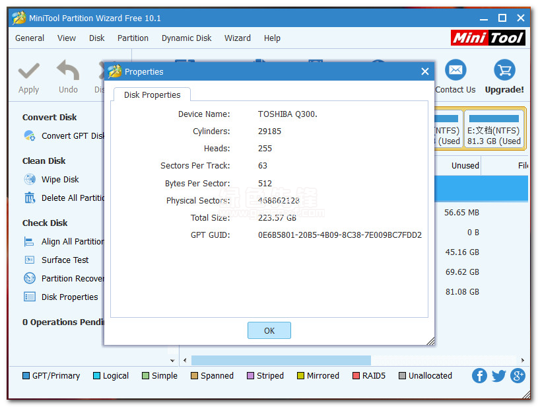The height and width of the screenshot is (407, 538).
Task: Click the Disk Properties sidebar link
Action: [70, 297]
